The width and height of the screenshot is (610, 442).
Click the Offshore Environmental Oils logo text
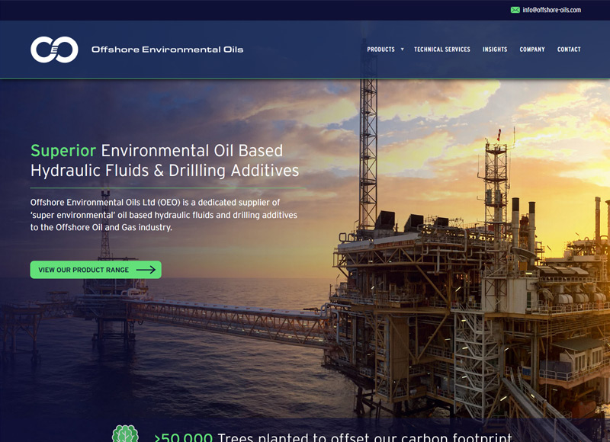pyautogui.click(x=167, y=50)
